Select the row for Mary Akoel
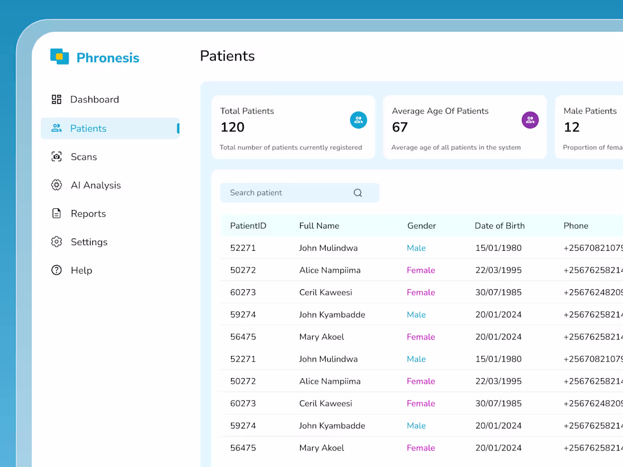 click(x=322, y=337)
